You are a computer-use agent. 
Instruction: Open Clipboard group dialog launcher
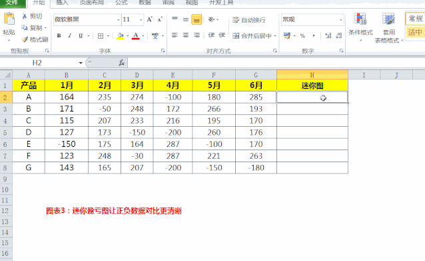47,51
